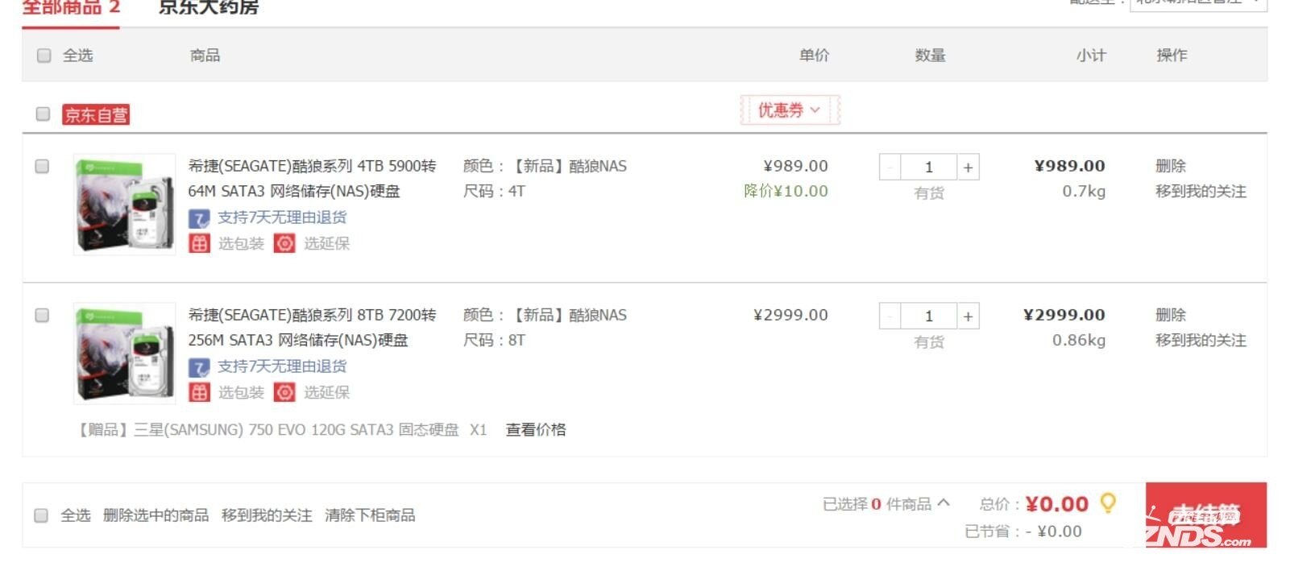The height and width of the screenshot is (579, 1290).
Task: Click the extended-warranty icon for the 4TB drive
Action: [284, 243]
